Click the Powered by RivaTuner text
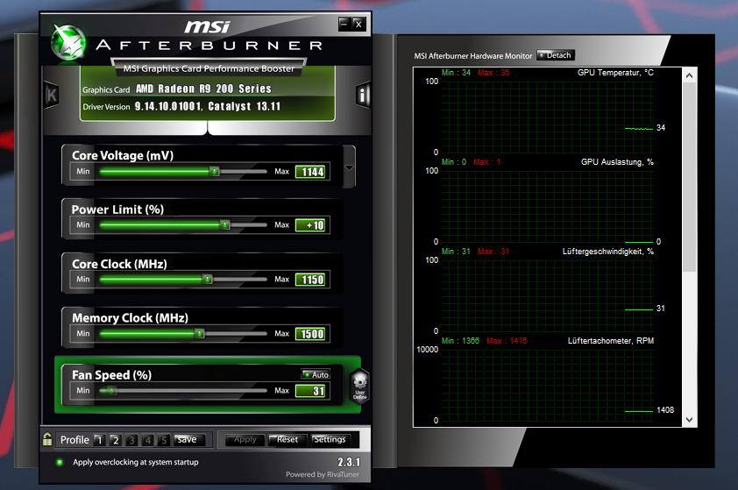The width and height of the screenshot is (738, 490). coord(323,474)
